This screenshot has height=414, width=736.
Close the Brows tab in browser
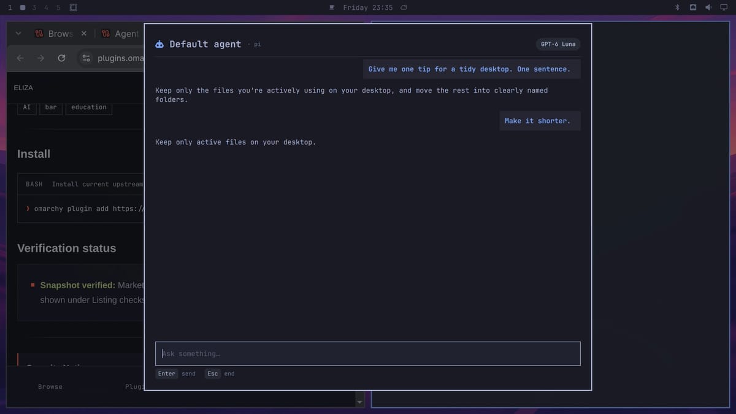point(84,34)
